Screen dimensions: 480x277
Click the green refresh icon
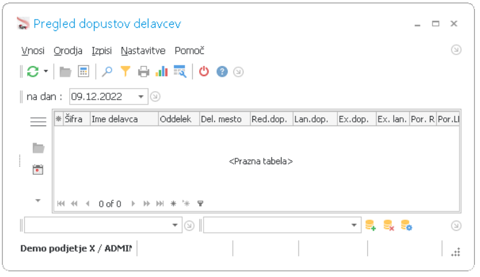(x=32, y=72)
